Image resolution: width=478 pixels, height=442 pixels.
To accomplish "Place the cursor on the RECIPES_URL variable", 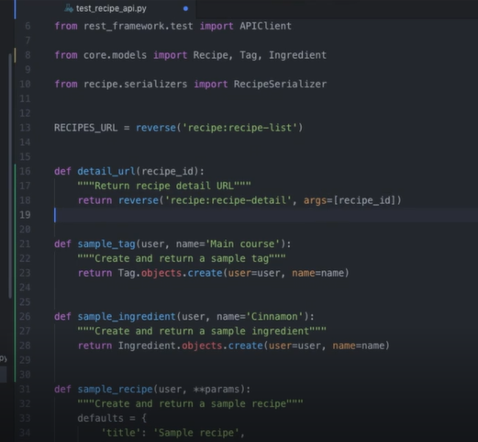I will click(86, 128).
